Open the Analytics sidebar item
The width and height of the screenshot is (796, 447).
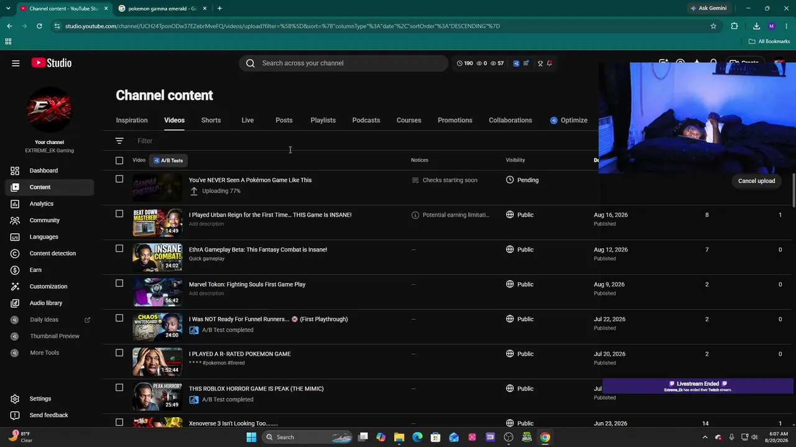[x=42, y=204]
